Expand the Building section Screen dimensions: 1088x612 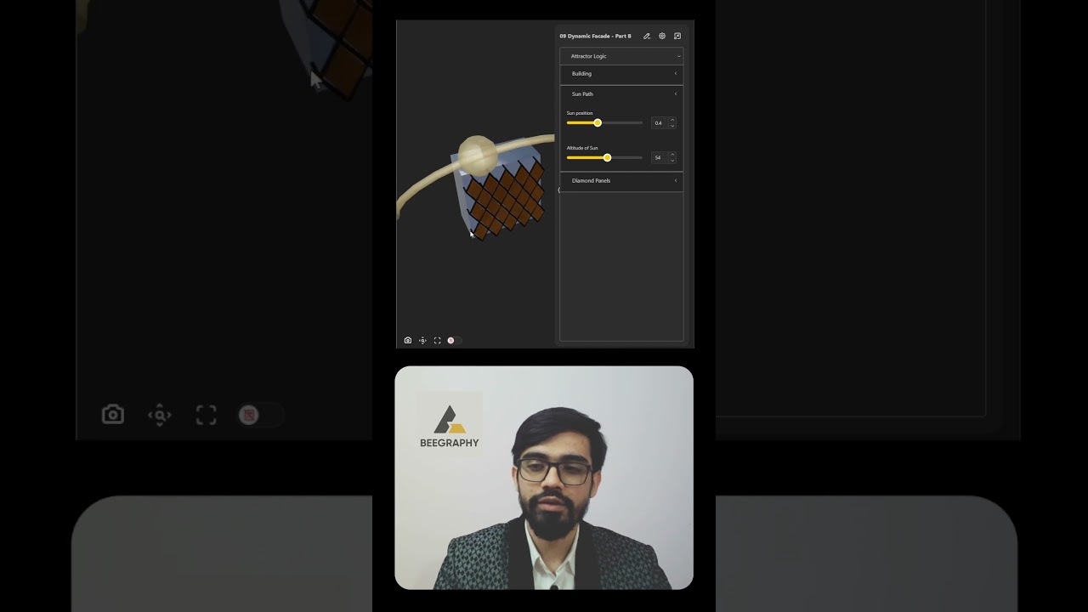[621, 74]
